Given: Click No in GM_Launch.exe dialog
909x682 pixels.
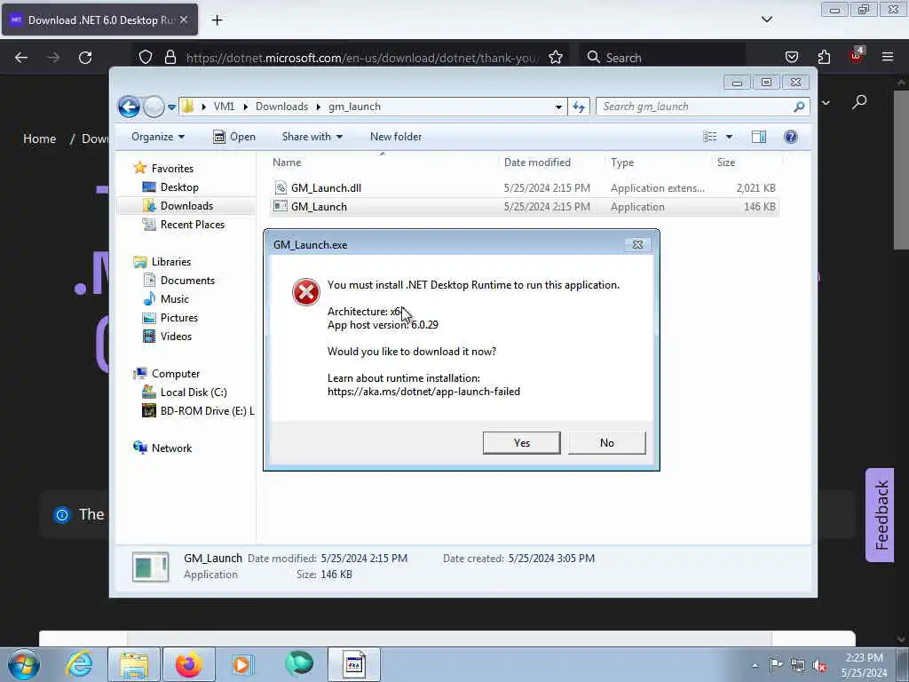Looking at the screenshot, I should click(x=606, y=442).
